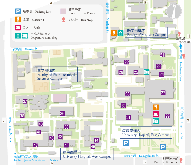Select the Parking Lot icon in the legend
The width and height of the screenshot is (191, 166).
coord(18,11)
